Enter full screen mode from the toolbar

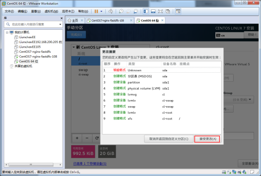pos(160,11)
